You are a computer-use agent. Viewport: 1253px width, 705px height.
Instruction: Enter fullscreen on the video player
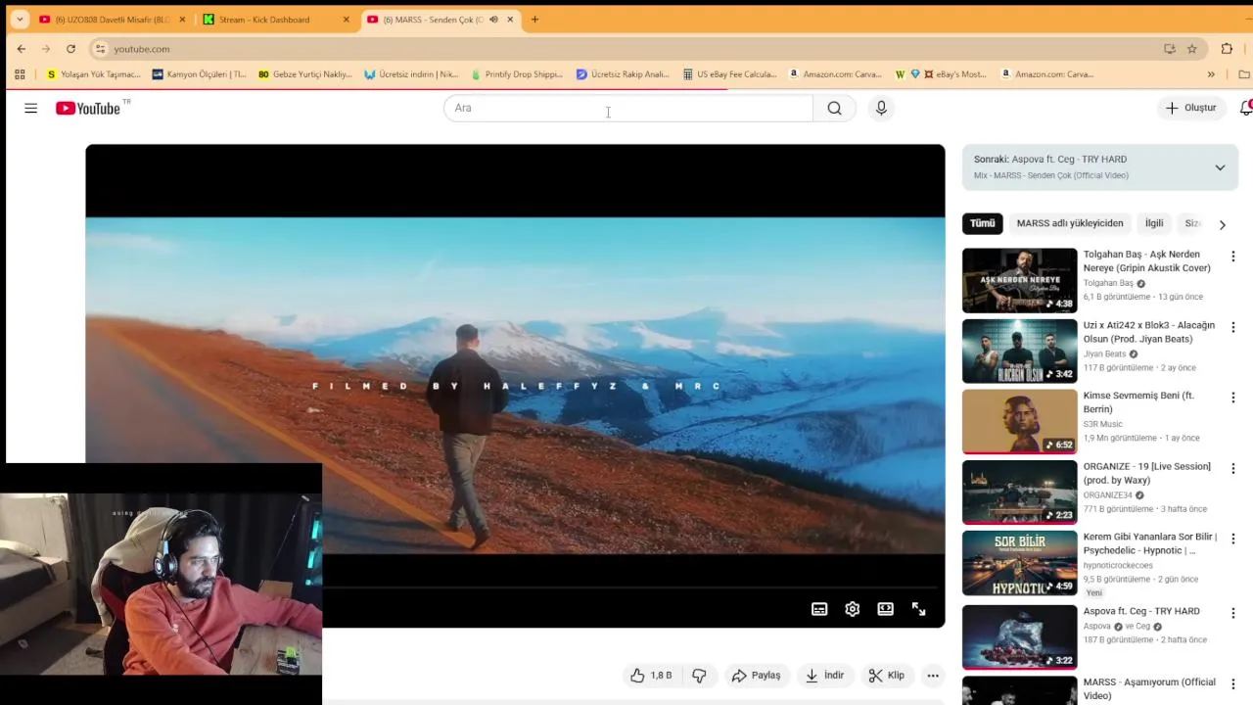pos(918,609)
